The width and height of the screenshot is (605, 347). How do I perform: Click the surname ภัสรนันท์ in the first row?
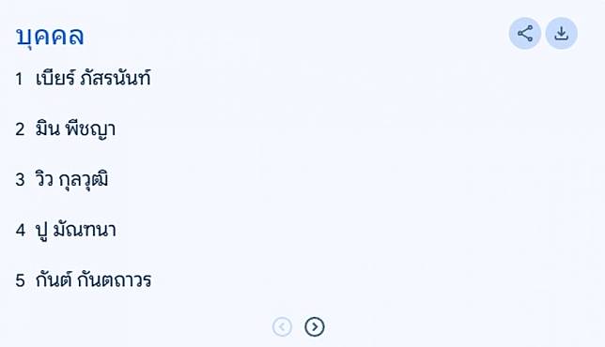click(116, 78)
